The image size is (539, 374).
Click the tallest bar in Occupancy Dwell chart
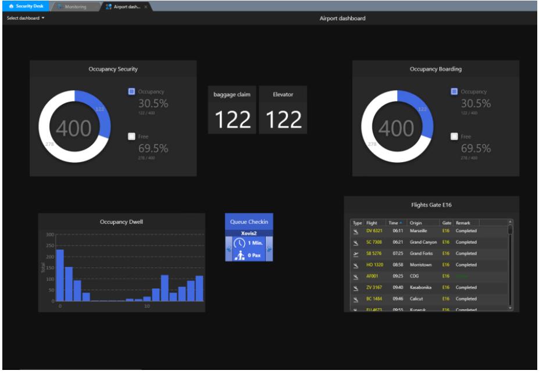point(60,275)
